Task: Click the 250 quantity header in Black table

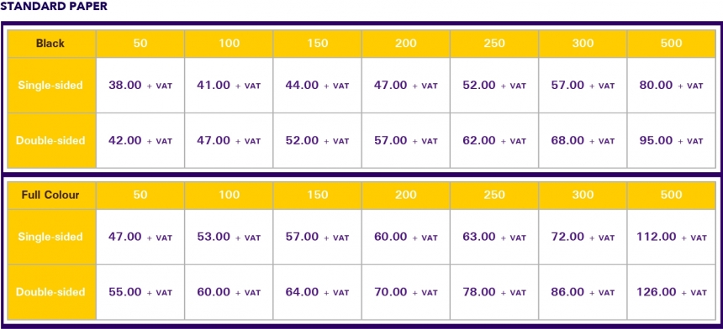Action: click(x=494, y=44)
